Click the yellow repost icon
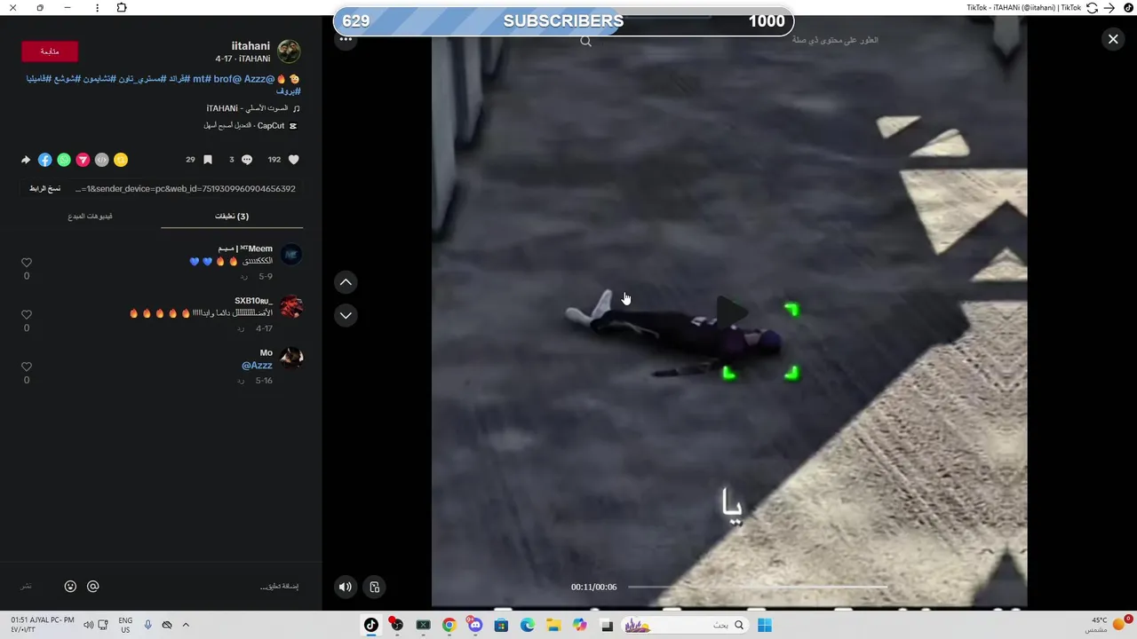This screenshot has width=1137, height=639. (121, 160)
